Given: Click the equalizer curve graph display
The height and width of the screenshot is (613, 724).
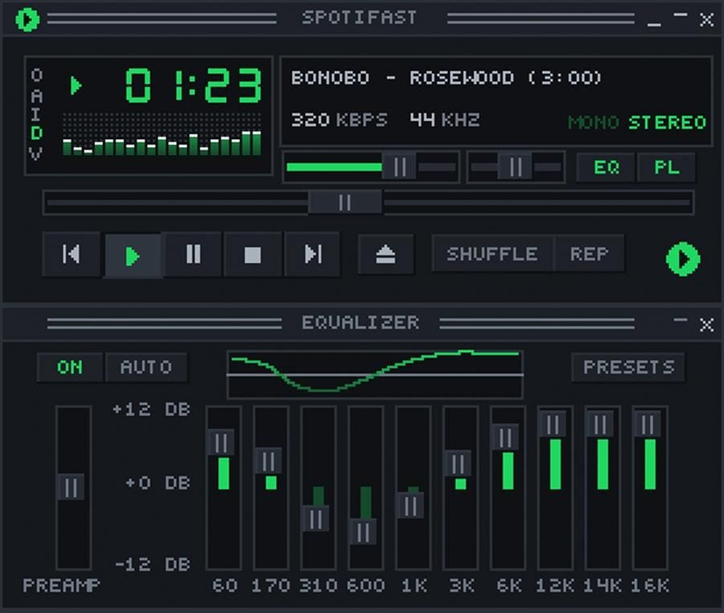Looking at the screenshot, I should click(375, 374).
